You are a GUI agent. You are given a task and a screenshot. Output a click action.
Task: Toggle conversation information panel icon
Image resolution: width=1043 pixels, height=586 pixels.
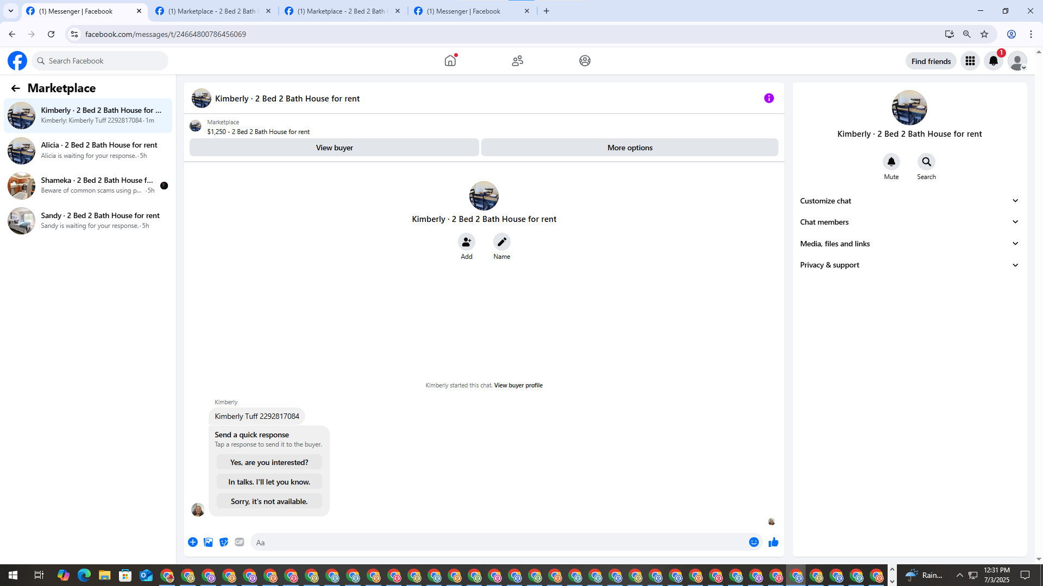769,98
